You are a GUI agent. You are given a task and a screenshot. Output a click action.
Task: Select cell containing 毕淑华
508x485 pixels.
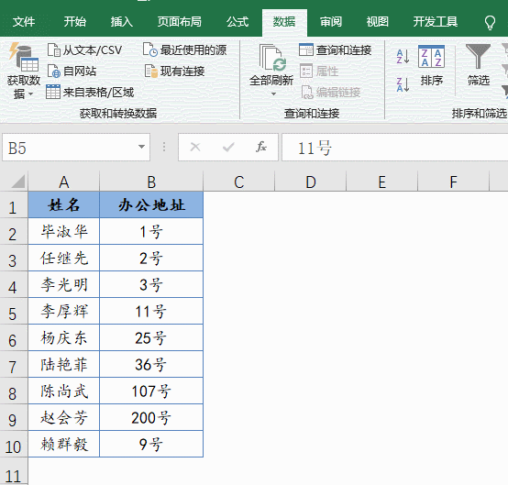64,231
